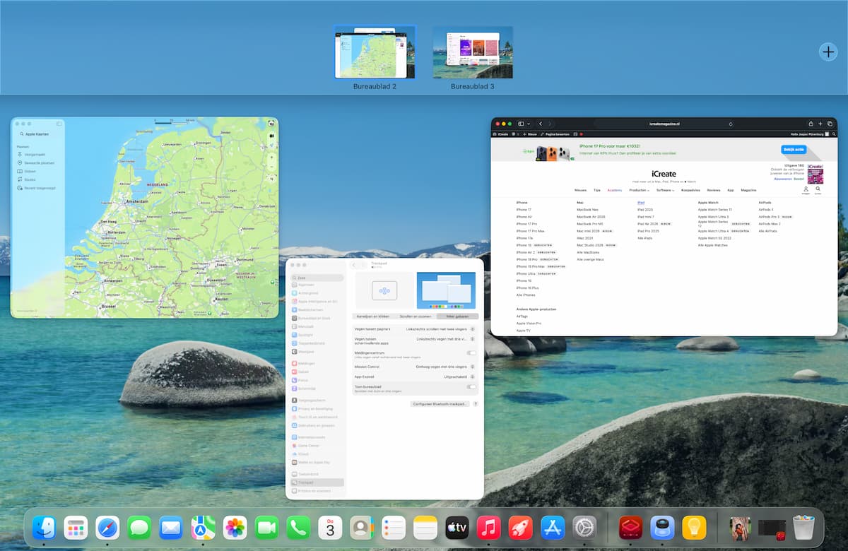Open Reviews in iCreate navigation
This screenshot has width=848, height=551.
pyautogui.click(x=714, y=190)
